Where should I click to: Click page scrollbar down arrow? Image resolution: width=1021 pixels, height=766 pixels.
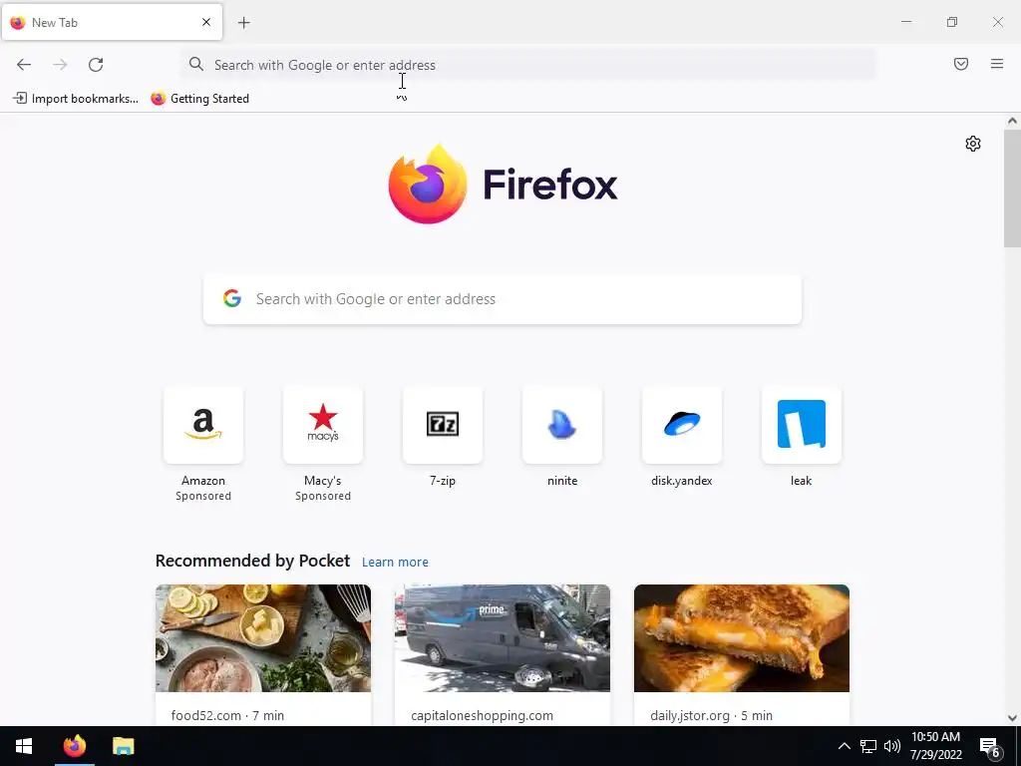tap(1012, 718)
